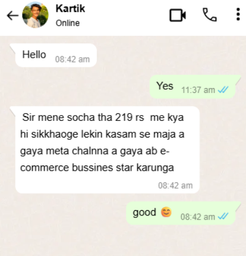Click the 11:37 am timestamp
Screen dimensions: 246x256
[198, 90]
